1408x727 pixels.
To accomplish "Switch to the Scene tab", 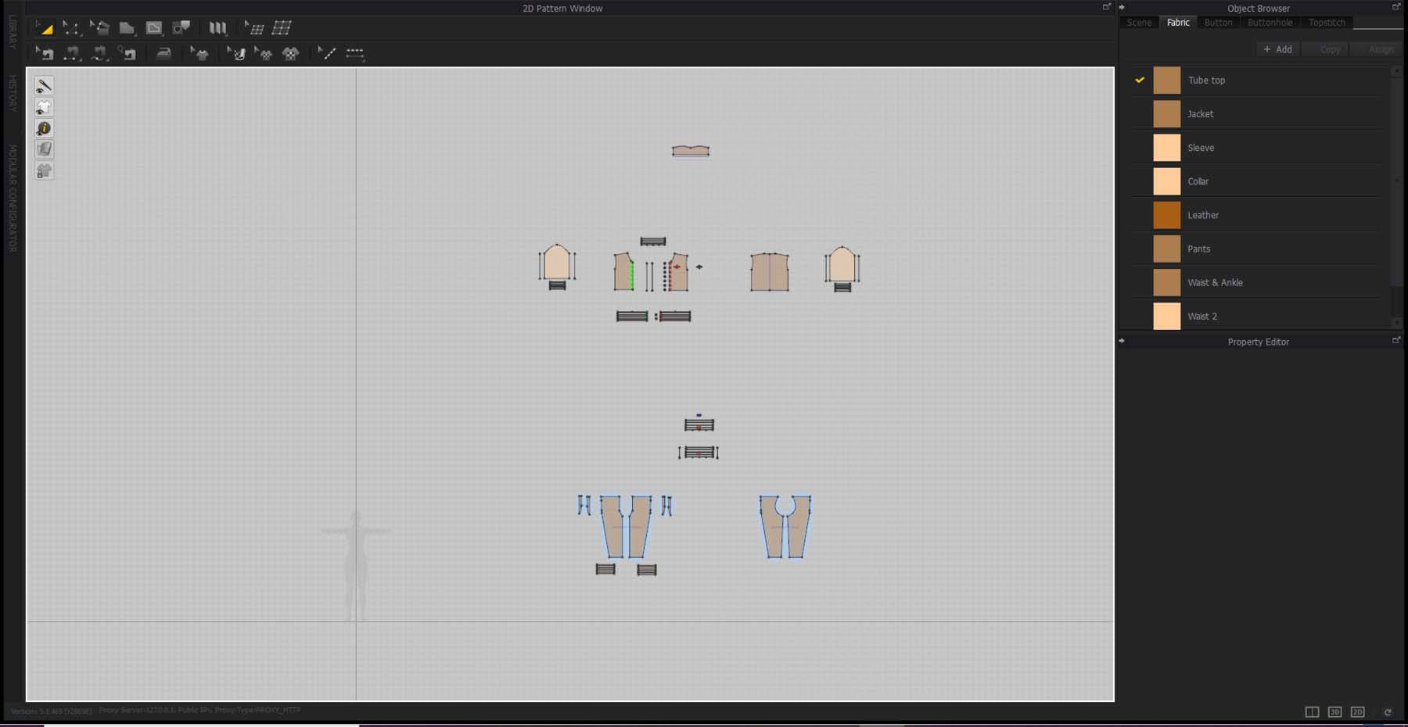I will 1139,23.
